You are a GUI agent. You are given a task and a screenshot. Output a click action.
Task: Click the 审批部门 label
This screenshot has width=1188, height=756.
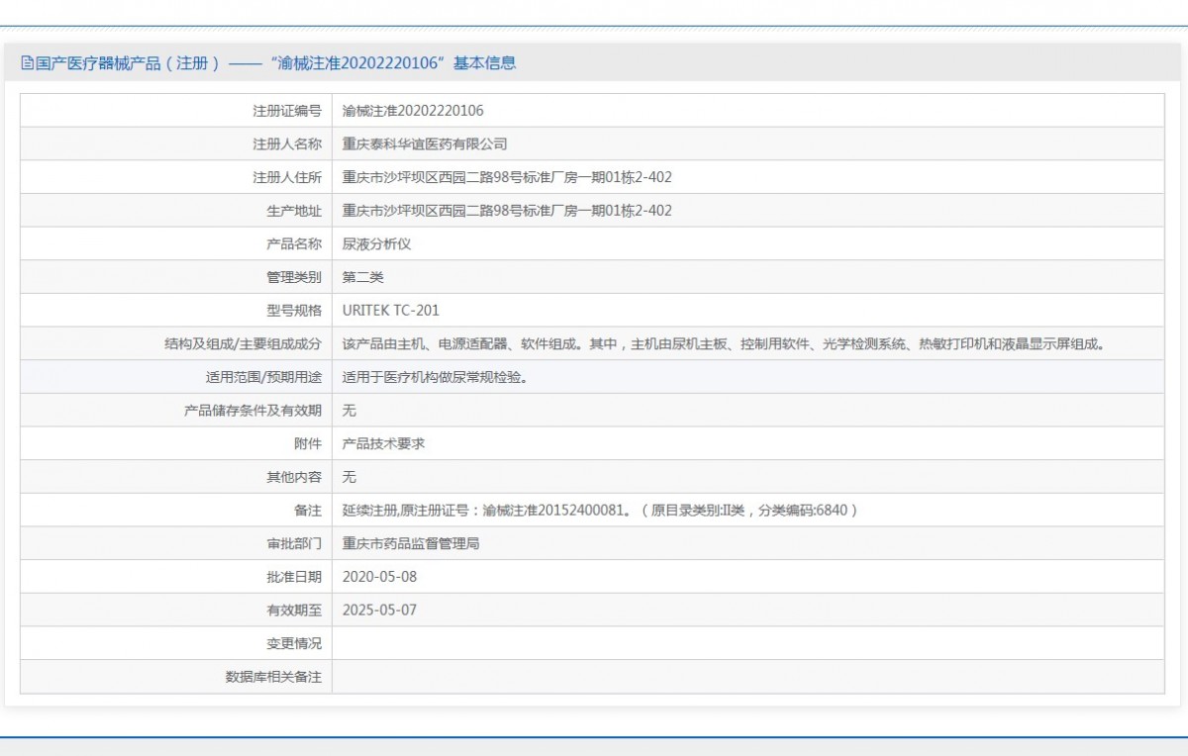click(294, 543)
